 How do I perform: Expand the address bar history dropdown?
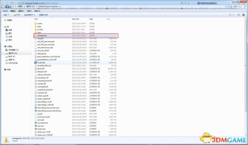tap(226, 7)
